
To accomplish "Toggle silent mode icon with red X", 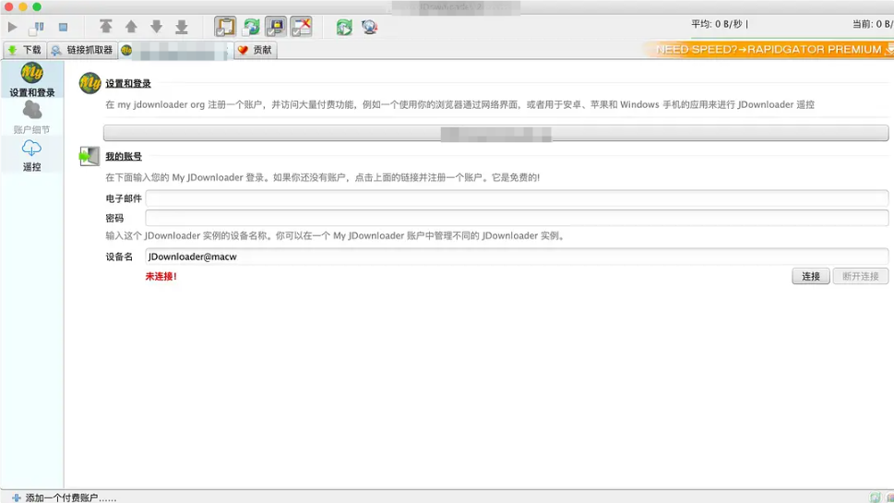I will click(x=302, y=27).
